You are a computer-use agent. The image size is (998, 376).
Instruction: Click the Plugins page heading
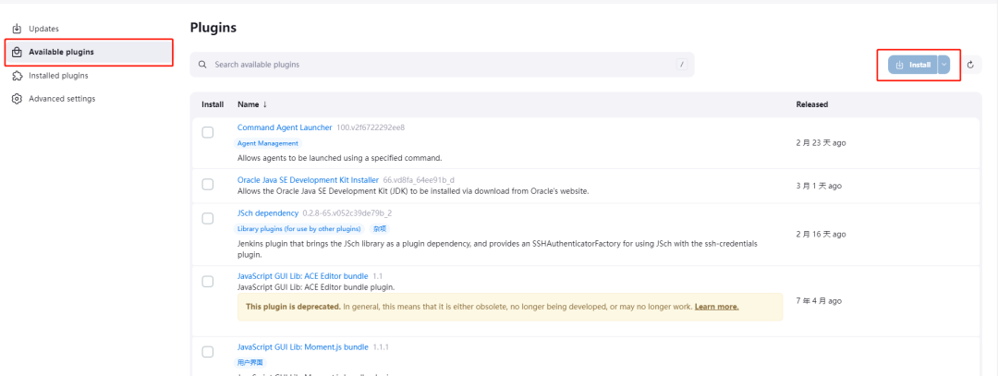point(213,28)
